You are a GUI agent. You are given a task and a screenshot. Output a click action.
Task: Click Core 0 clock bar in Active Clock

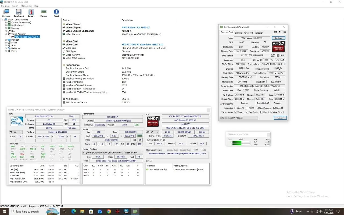241,142
